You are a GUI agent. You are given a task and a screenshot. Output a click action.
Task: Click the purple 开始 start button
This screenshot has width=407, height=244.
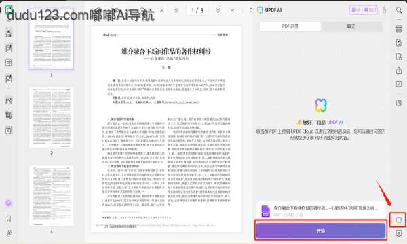pos(321,230)
